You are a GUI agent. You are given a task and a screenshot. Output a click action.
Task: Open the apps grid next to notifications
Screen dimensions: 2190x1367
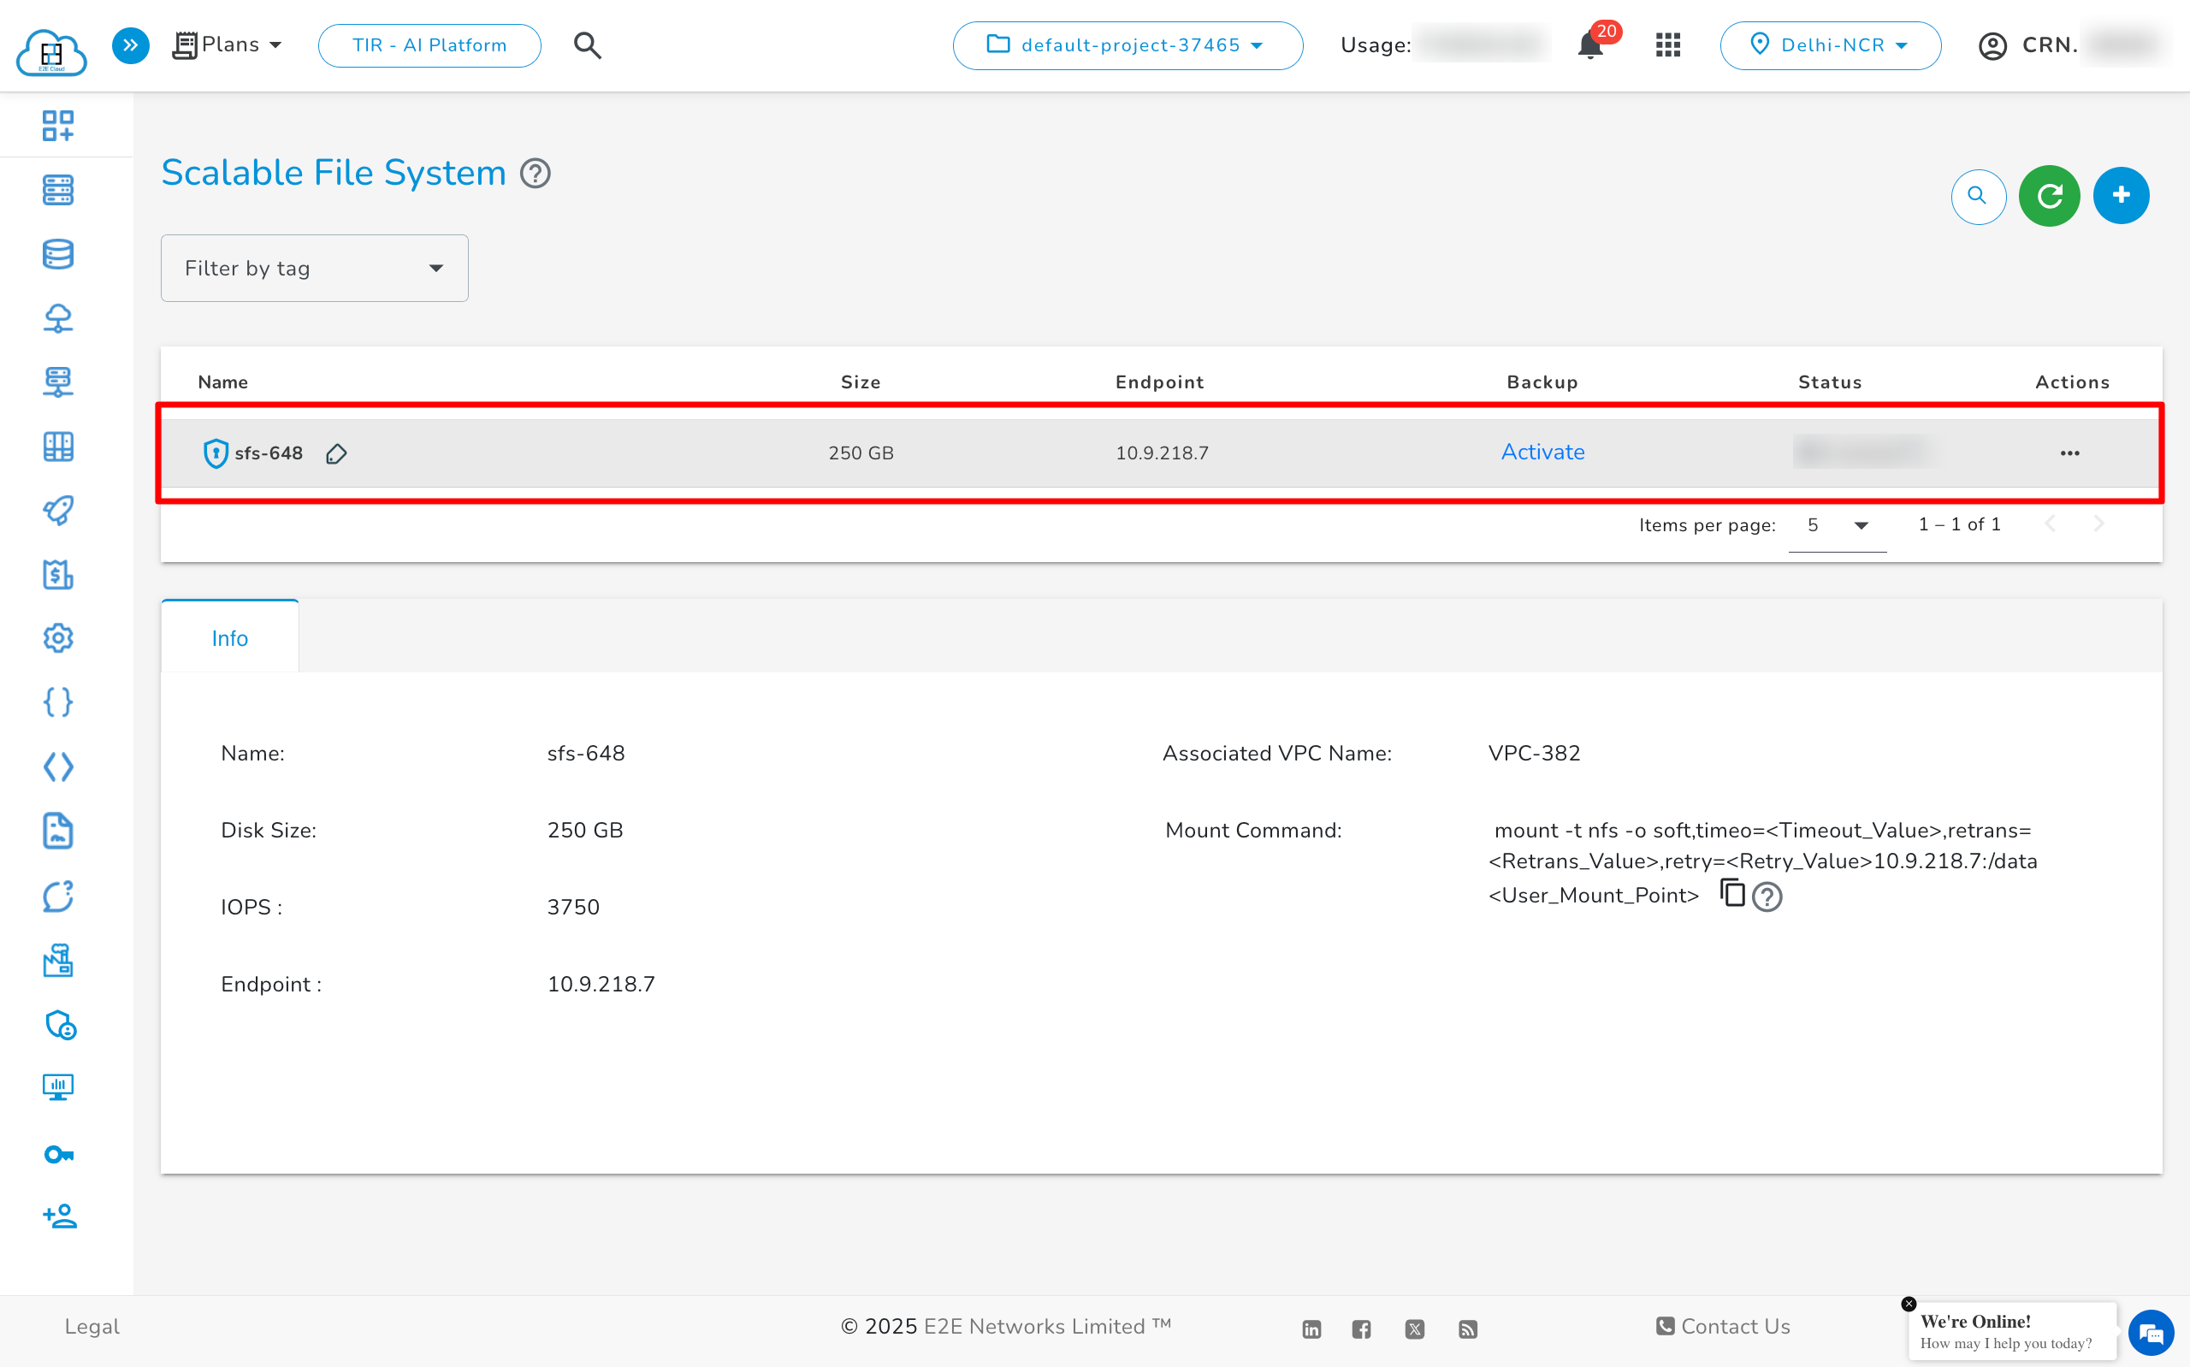click(x=1667, y=45)
